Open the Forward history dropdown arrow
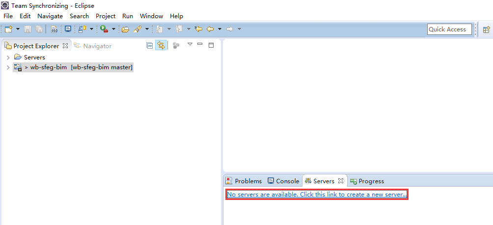493x225 pixels. coord(239,29)
